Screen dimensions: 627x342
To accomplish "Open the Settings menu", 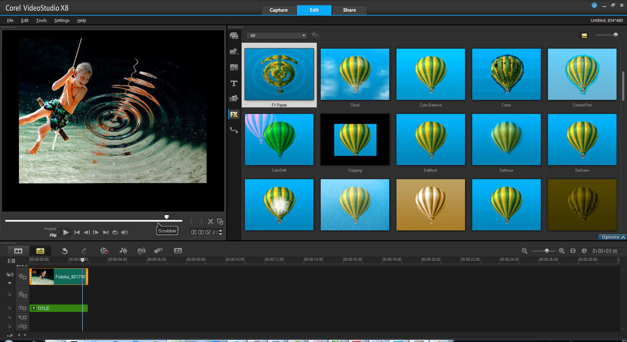I will pos(62,20).
